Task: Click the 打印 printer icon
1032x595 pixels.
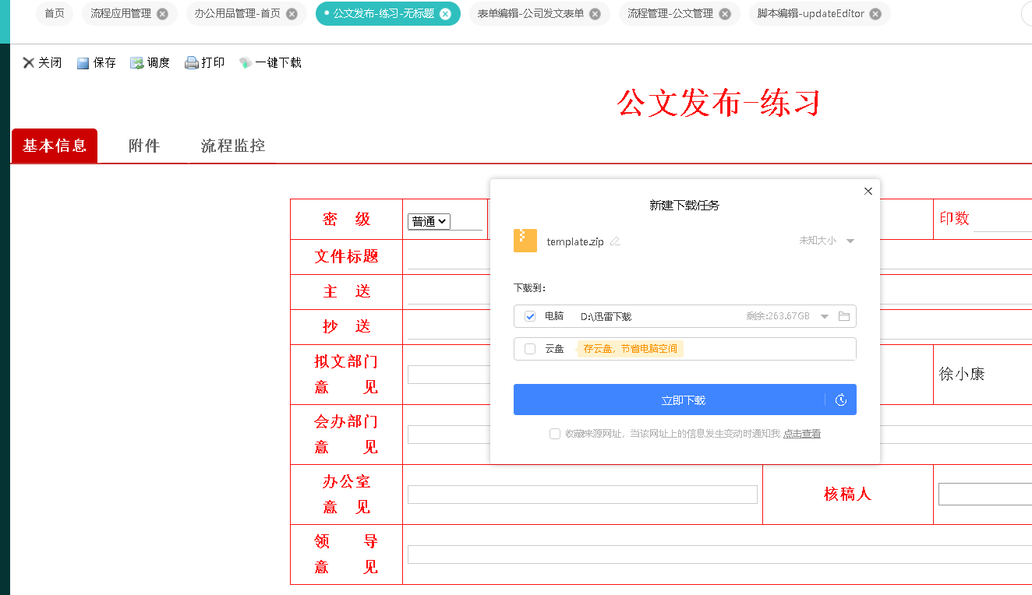Action: point(191,63)
